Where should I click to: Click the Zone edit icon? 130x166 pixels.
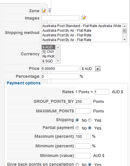(43, 10)
